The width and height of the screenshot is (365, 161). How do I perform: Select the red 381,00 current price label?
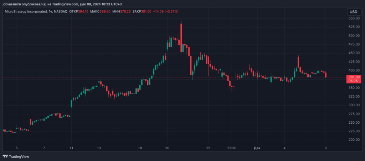click(354, 77)
